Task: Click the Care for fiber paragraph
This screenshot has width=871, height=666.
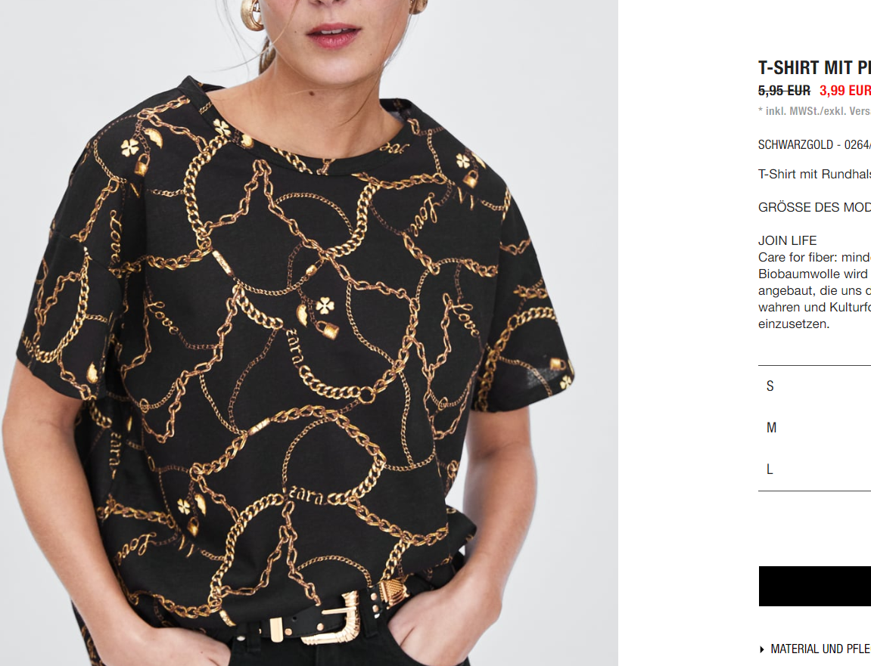Action: 814,291
